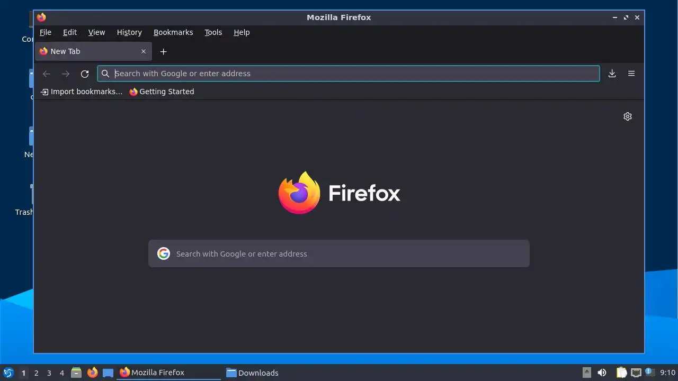
Task: Click the search magnifier in address bar
Action: (x=105, y=74)
